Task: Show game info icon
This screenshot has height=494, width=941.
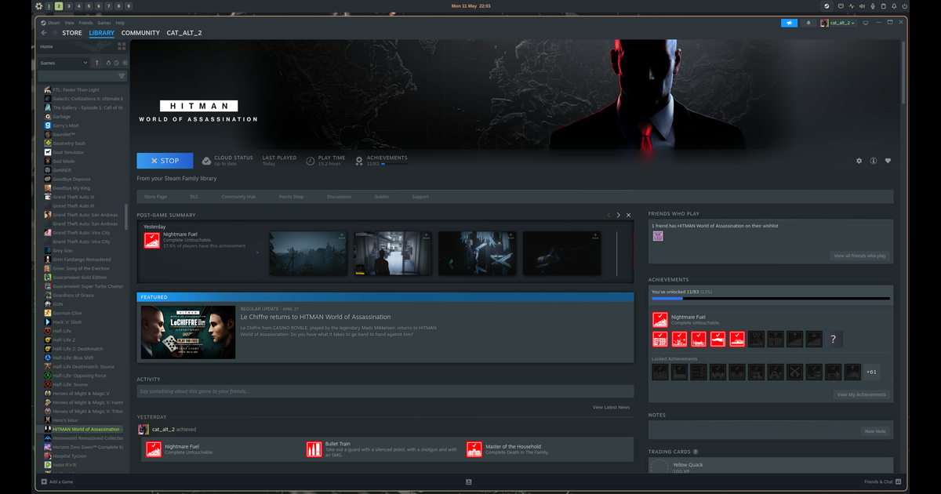Action: [873, 161]
